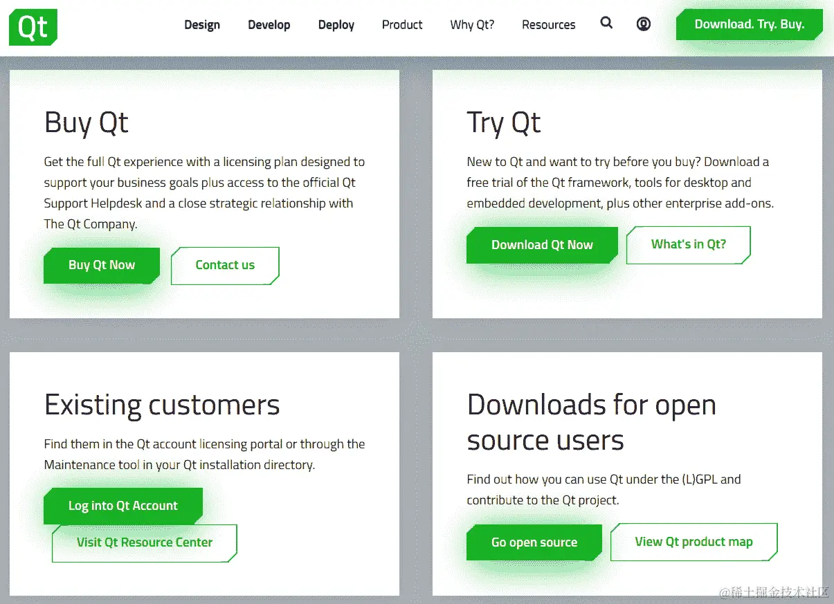This screenshot has width=834, height=604.
Task: Open the Visit Qt Resource Center button
Action: coord(145,542)
